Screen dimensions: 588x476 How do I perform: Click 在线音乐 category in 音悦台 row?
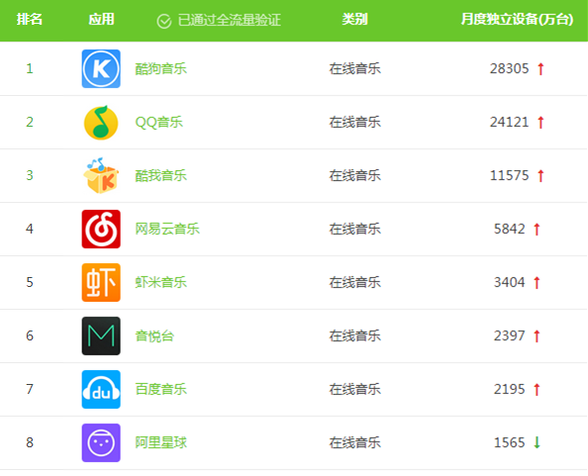point(354,335)
